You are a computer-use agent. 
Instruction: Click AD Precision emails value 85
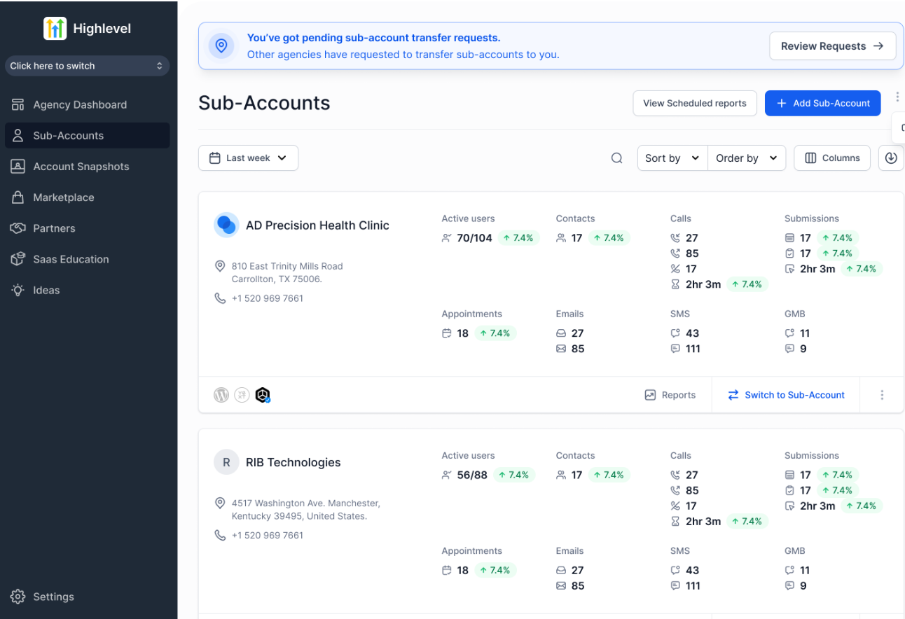[578, 349]
